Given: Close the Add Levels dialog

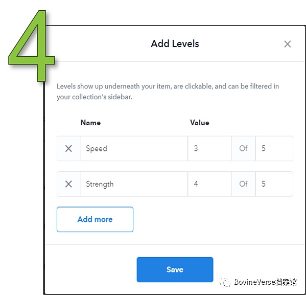Looking at the screenshot, I should (288, 44).
